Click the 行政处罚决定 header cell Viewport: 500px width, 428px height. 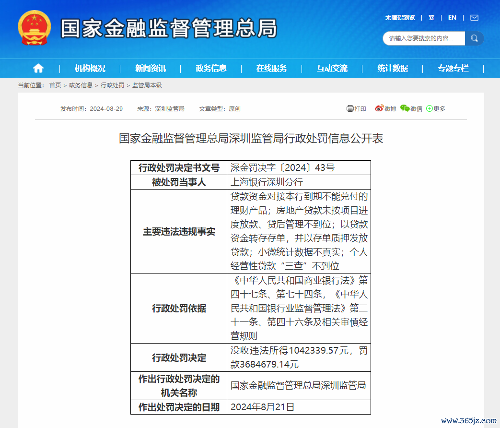point(179,357)
